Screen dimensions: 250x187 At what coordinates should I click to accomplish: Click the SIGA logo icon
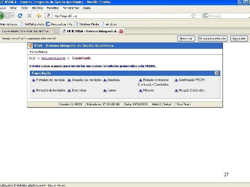pos(30,46)
